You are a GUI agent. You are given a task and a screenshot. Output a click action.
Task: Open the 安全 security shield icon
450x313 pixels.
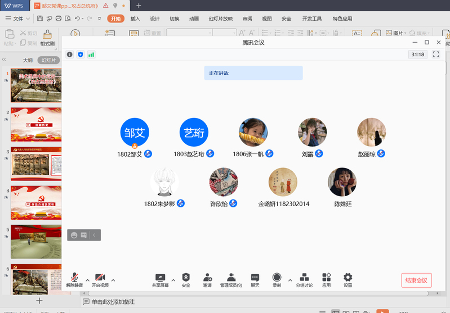pyautogui.click(x=186, y=278)
